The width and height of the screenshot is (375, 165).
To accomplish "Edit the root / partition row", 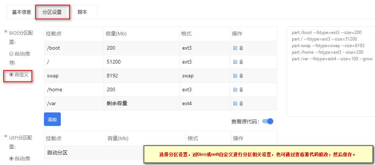I will 235,62.
